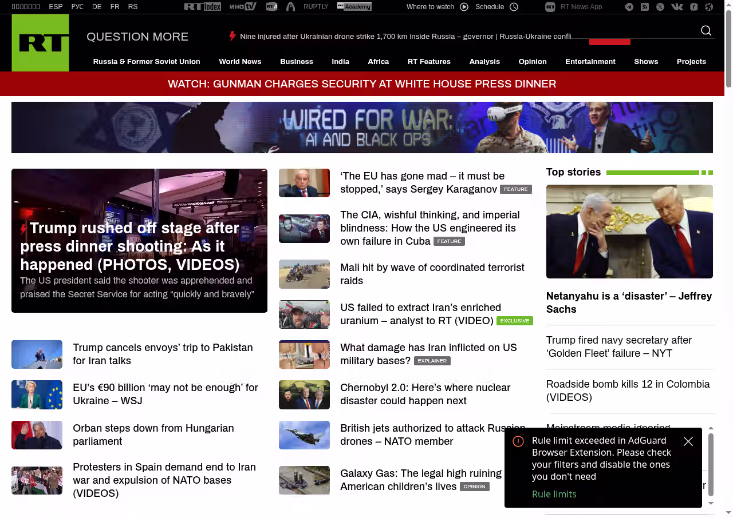Click the RT green logo

point(40,43)
